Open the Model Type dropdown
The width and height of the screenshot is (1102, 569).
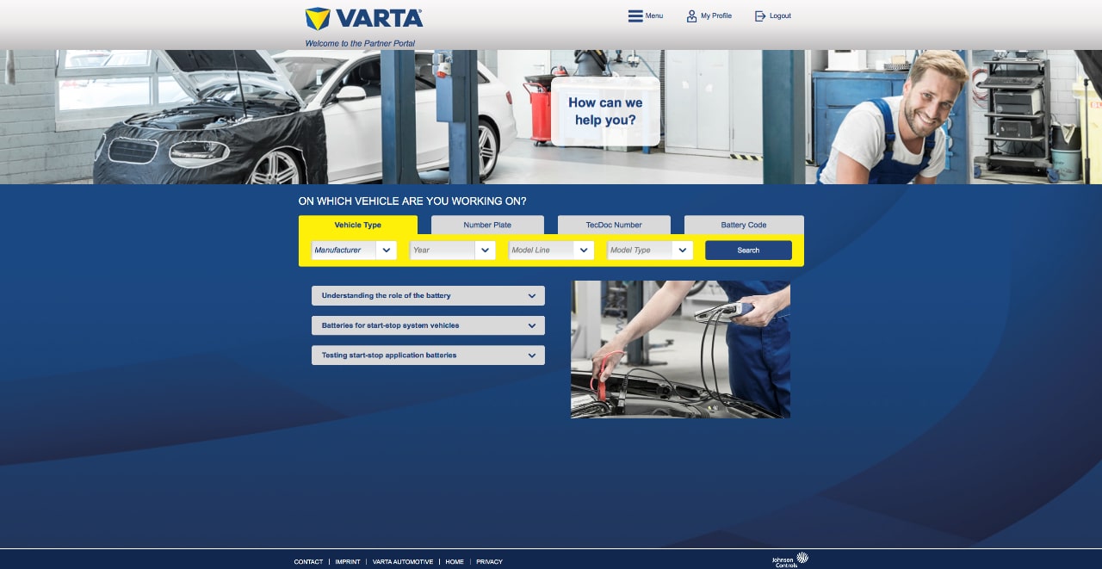(x=650, y=250)
